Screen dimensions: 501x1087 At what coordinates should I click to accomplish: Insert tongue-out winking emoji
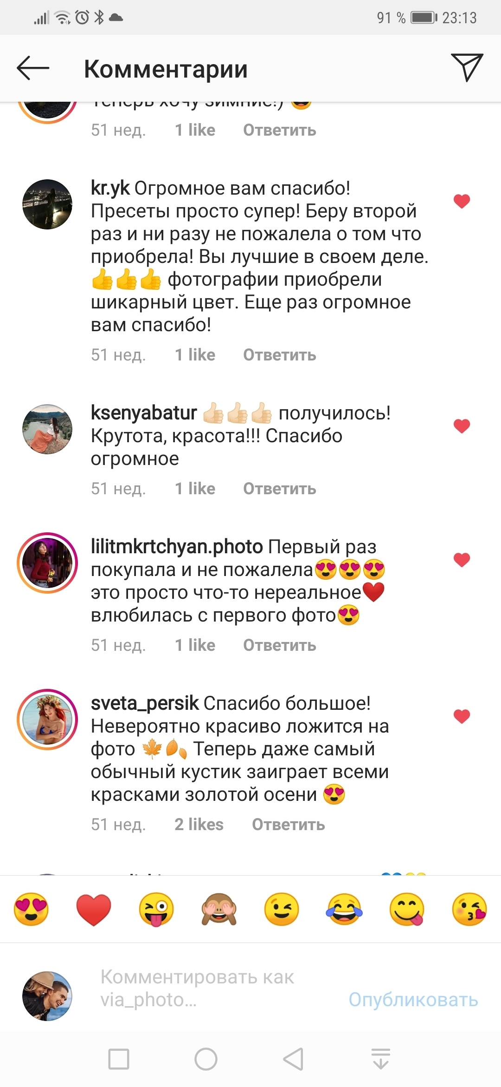(156, 909)
